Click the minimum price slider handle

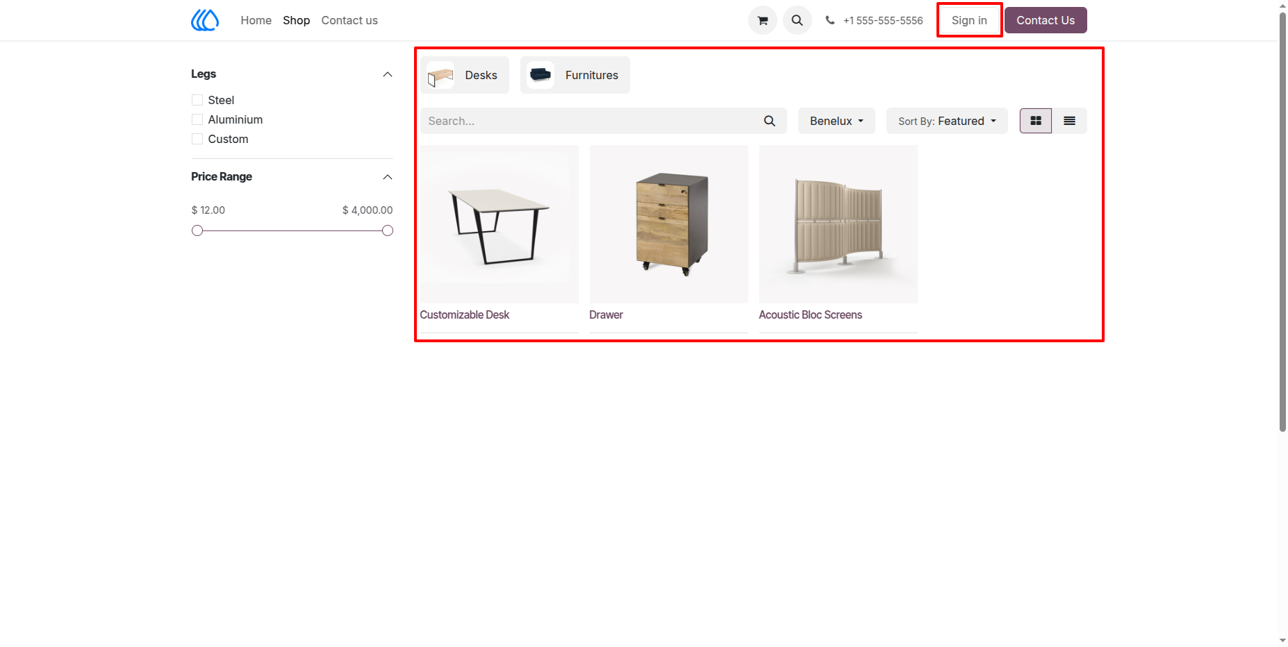(x=197, y=230)
